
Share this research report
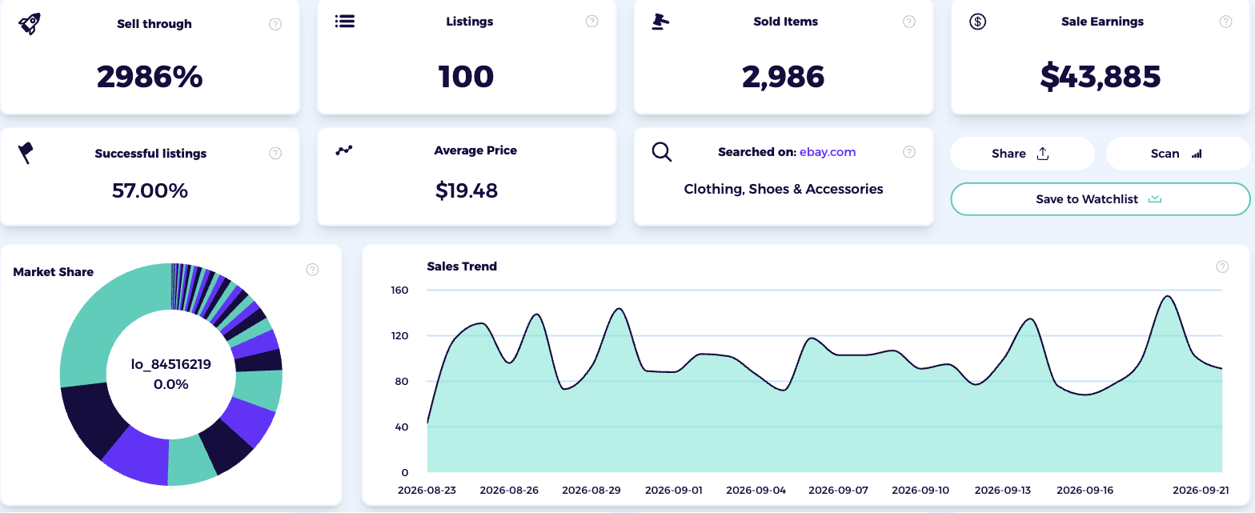point(1022,154)
